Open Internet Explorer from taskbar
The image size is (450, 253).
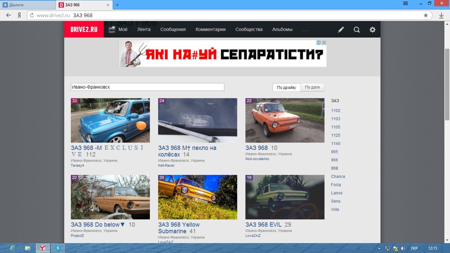click(12, 248)
